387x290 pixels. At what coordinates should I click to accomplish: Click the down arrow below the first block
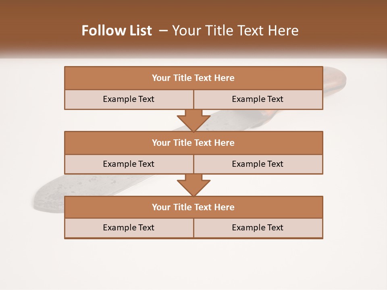(x=193, y=120)
